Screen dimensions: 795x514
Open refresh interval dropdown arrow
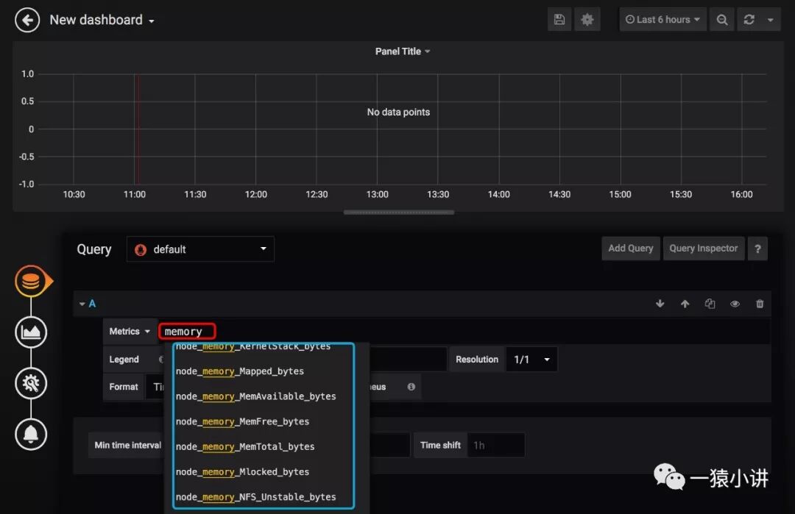(770, 20)
